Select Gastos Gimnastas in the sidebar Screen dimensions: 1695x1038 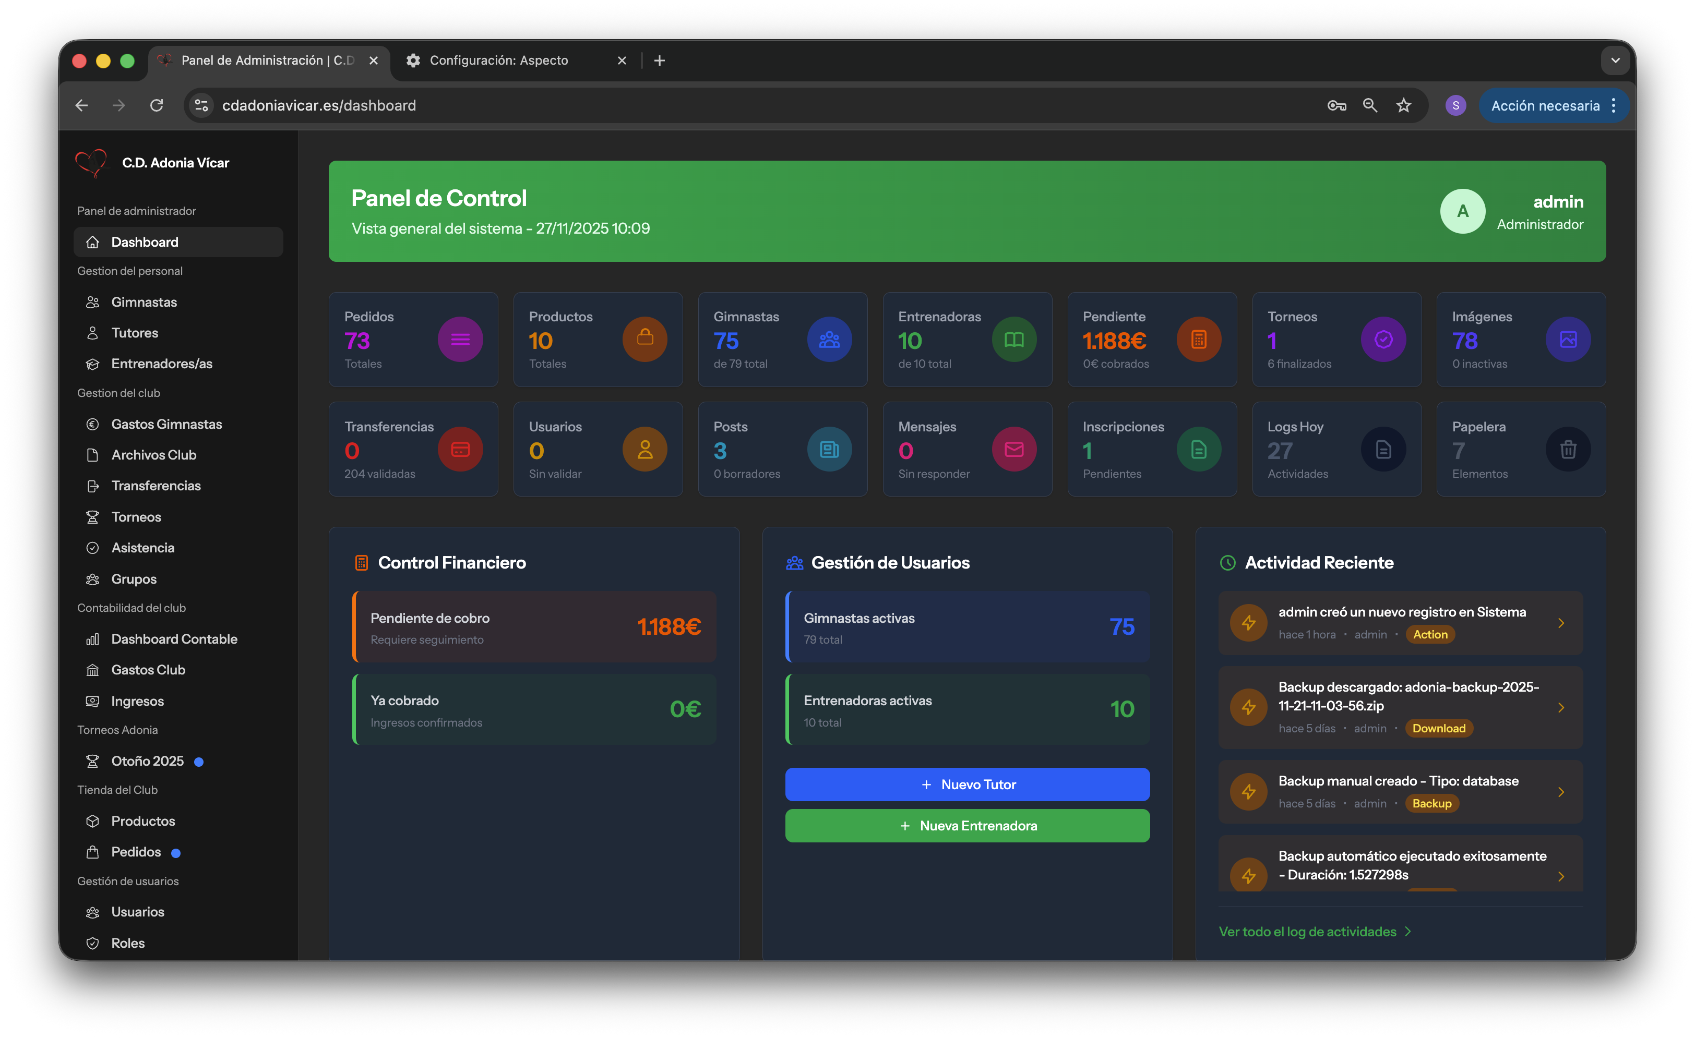click(x=166, y=424)
